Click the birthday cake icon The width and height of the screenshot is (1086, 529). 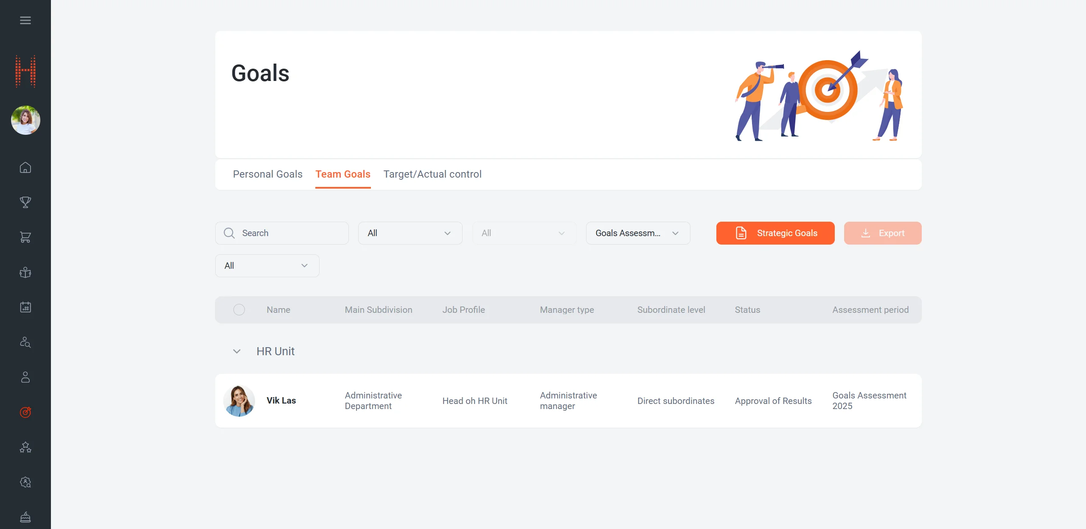pos(25,517)
